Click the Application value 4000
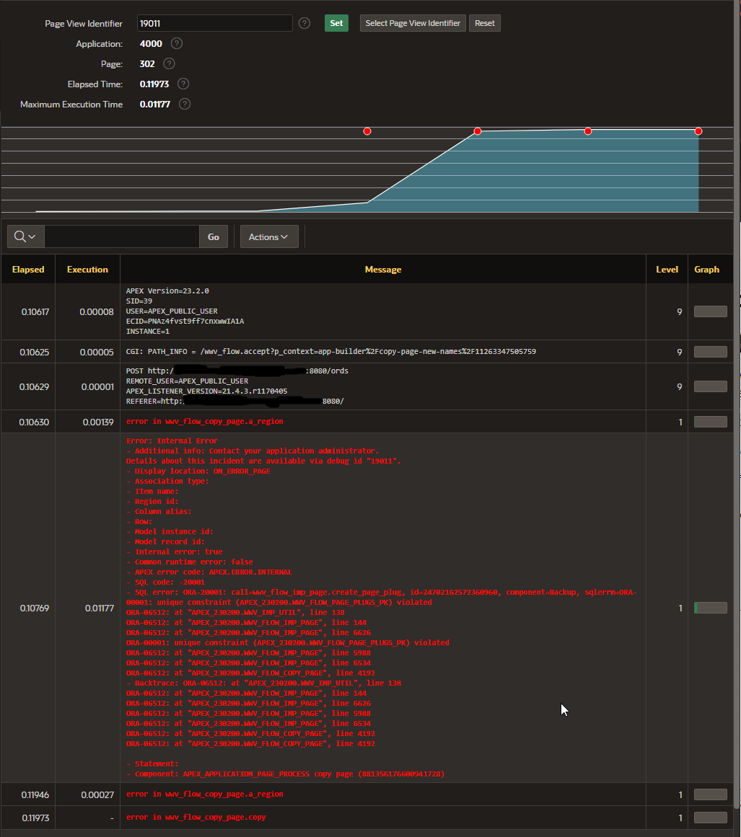The height and width of the screenshot is (837, 741). click(x=151, y=44)
